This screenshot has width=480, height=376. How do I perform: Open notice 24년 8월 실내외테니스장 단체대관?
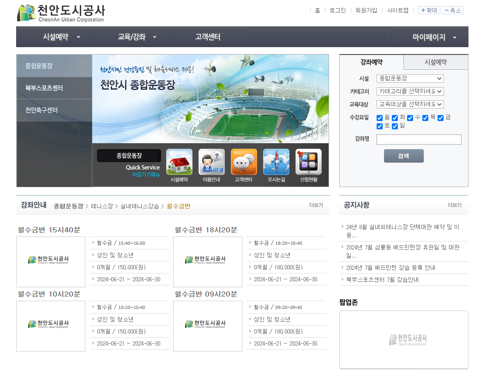pos(403,231)
